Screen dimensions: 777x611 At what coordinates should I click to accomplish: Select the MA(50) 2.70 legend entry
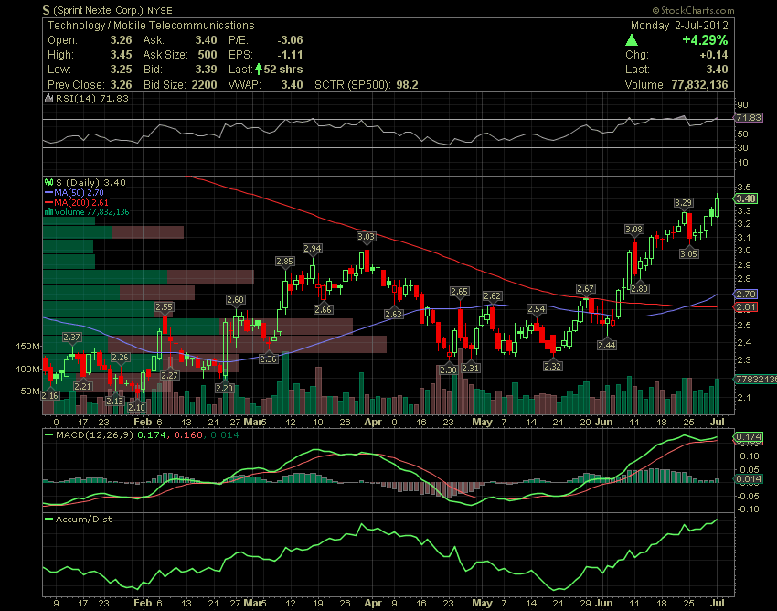click(74, 192)
